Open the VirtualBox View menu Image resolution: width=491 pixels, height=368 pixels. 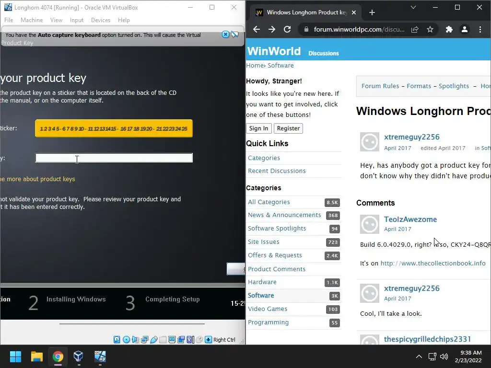pos(57,20)
